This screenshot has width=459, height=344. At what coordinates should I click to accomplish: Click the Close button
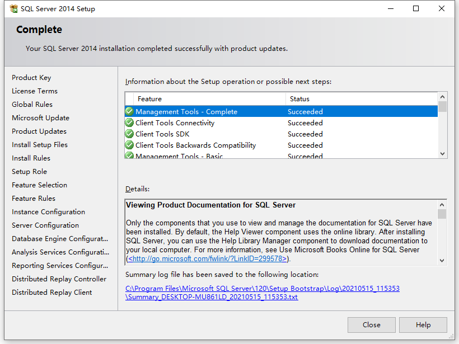pyautogui.click(x=372, y=324)
